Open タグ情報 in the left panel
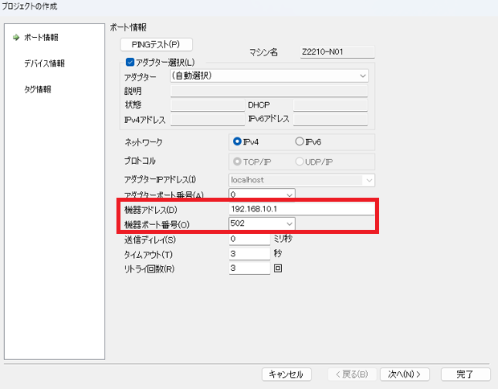 click(39, 88)
